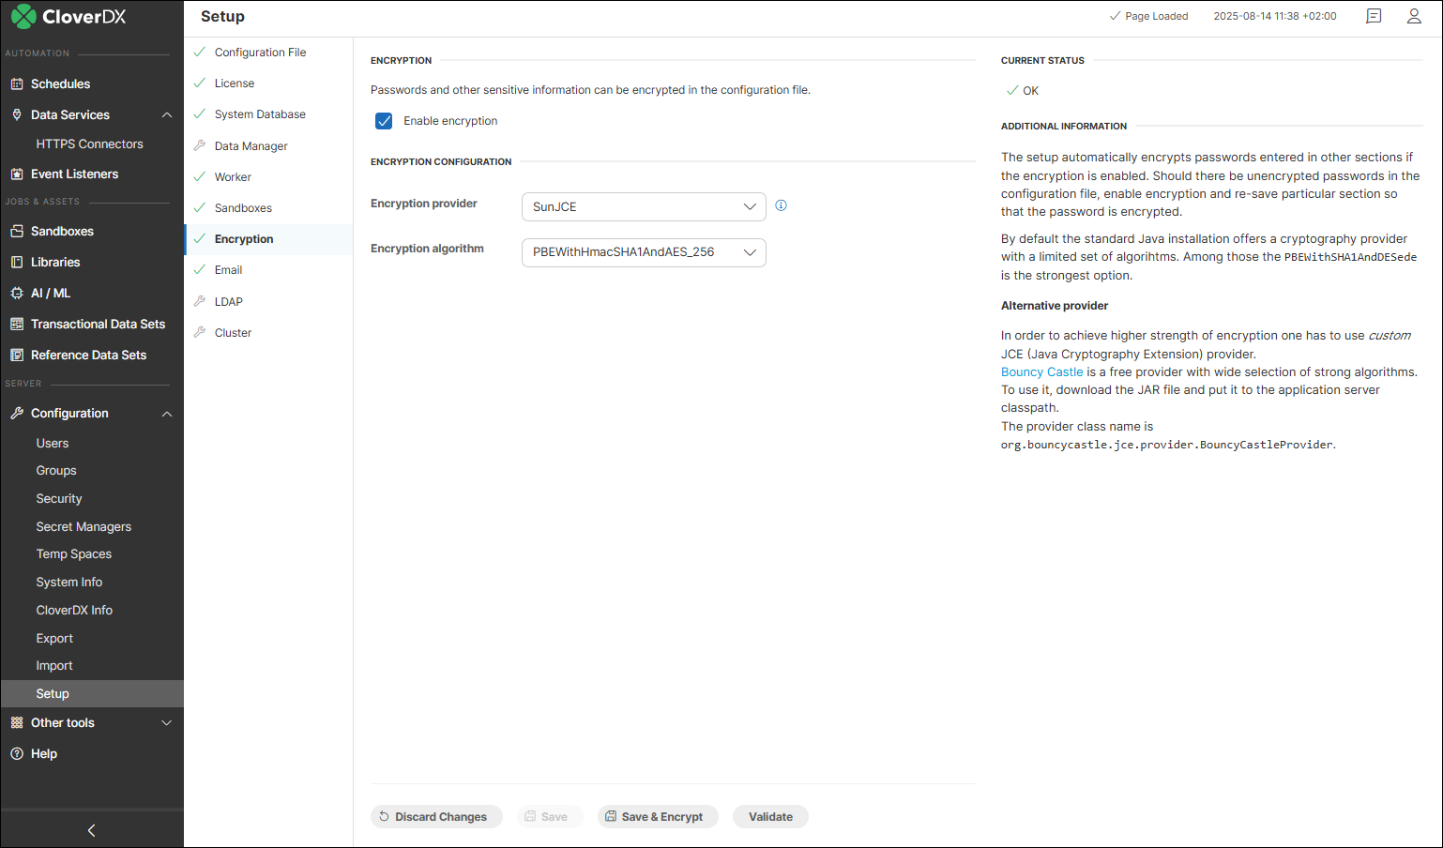Open the user profile icon top right
The height and width of the screenshot is (848, 1443).
1414,16
